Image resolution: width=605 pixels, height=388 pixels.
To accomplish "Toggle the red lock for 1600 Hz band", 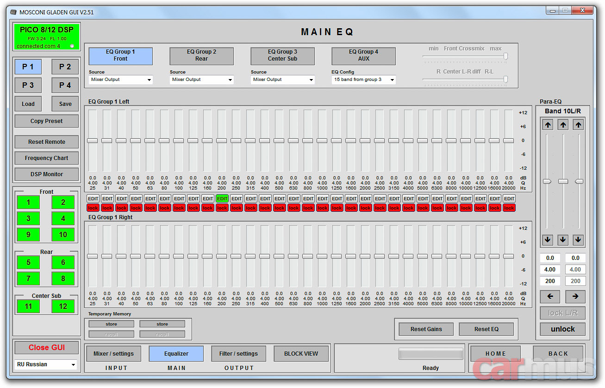I will pyautogui.click(x=351, y=208).
